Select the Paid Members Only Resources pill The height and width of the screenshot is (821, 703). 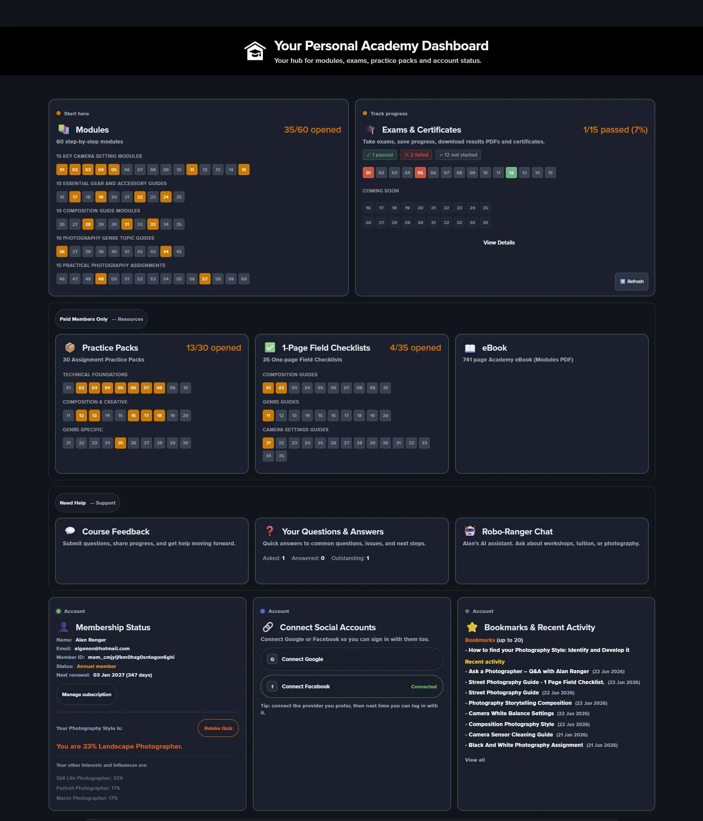(101, 319)
